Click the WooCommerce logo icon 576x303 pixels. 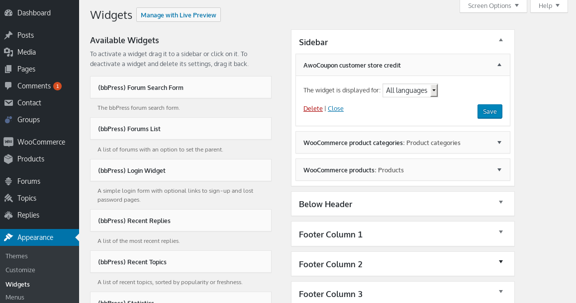[x=8, y=142]
